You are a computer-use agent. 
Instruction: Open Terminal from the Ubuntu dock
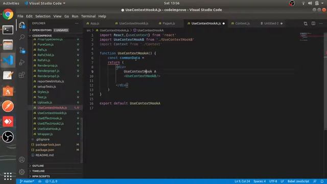point(8,30)
